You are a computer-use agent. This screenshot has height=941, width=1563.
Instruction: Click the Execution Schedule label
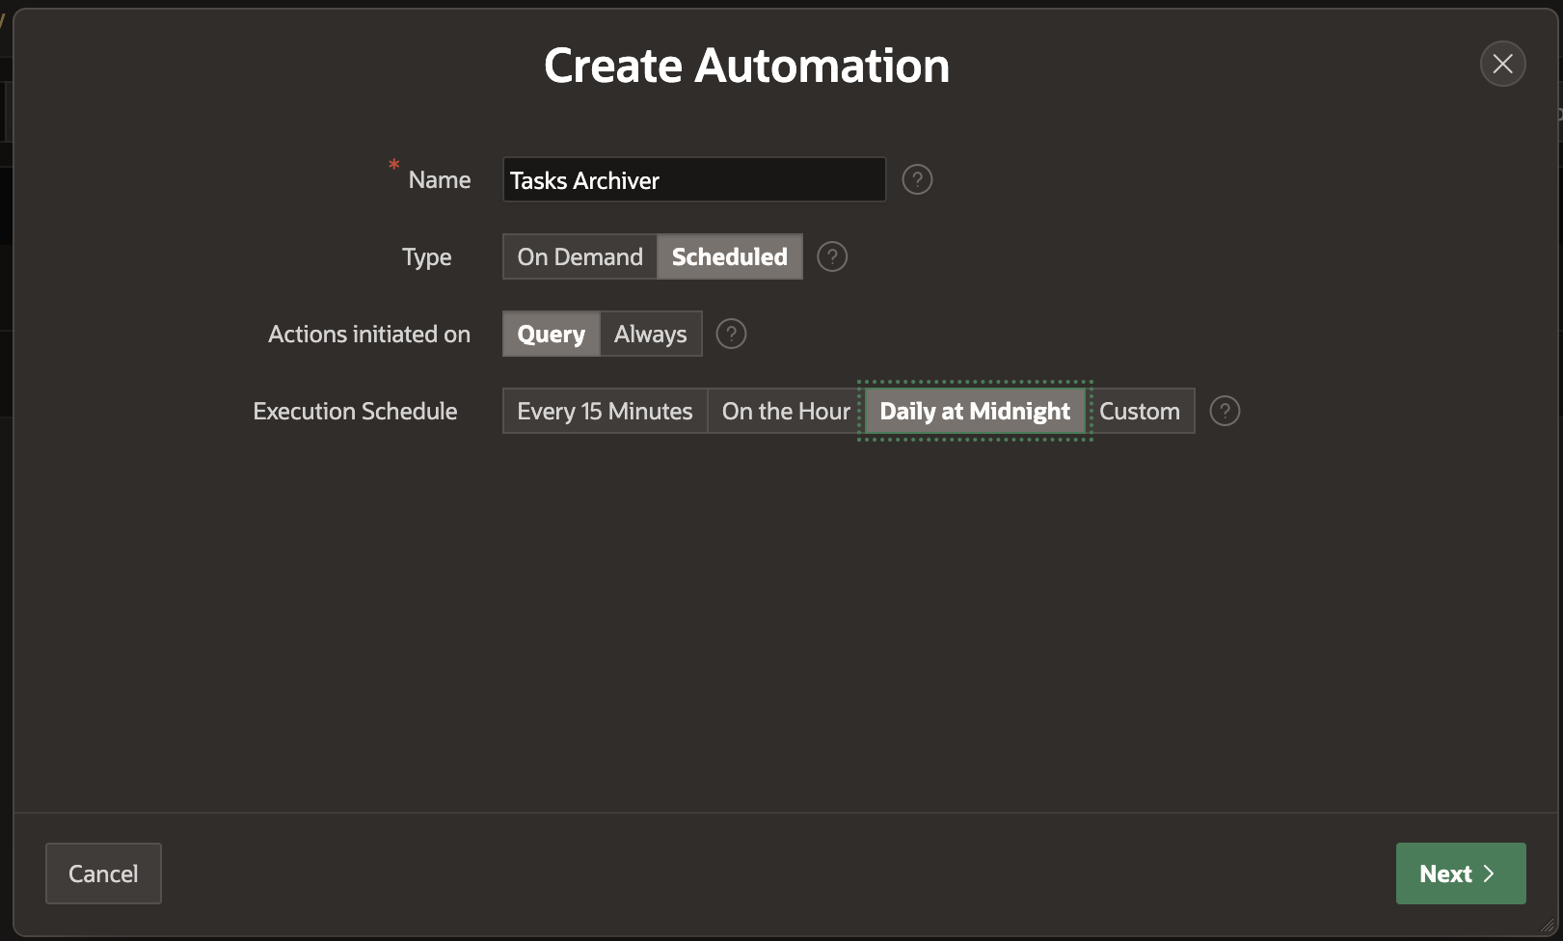click(x=355, y=412)
